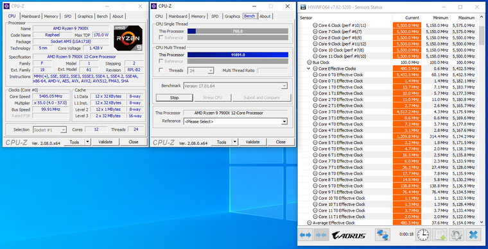Viewport: 488px width, 249px height.
Task: Click the HWiNFO64 title bar app icon
Action: (302, 7)
